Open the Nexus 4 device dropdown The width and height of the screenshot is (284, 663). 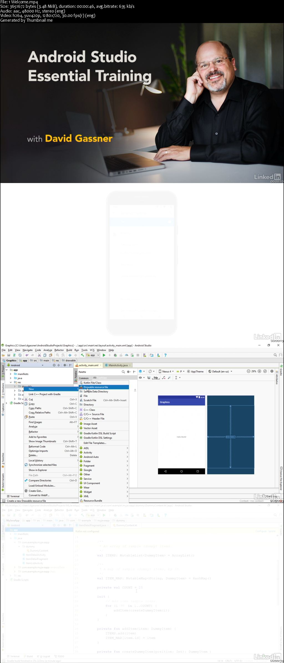click(166, 371)
